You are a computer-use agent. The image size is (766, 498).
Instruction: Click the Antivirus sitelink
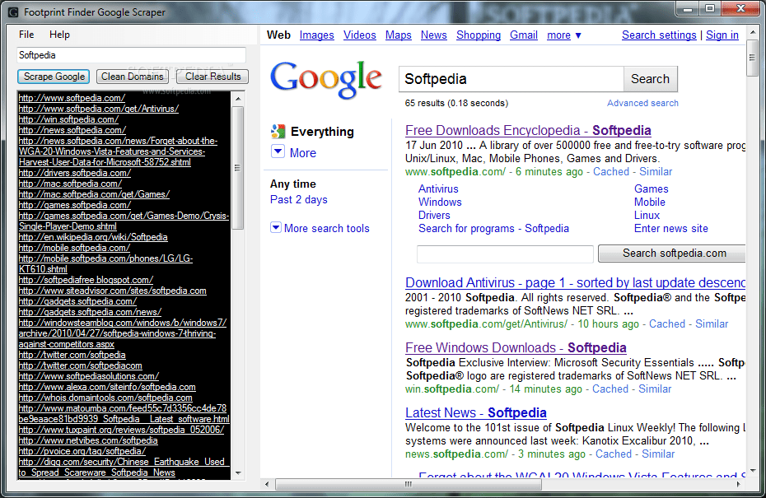pos(438,189)
